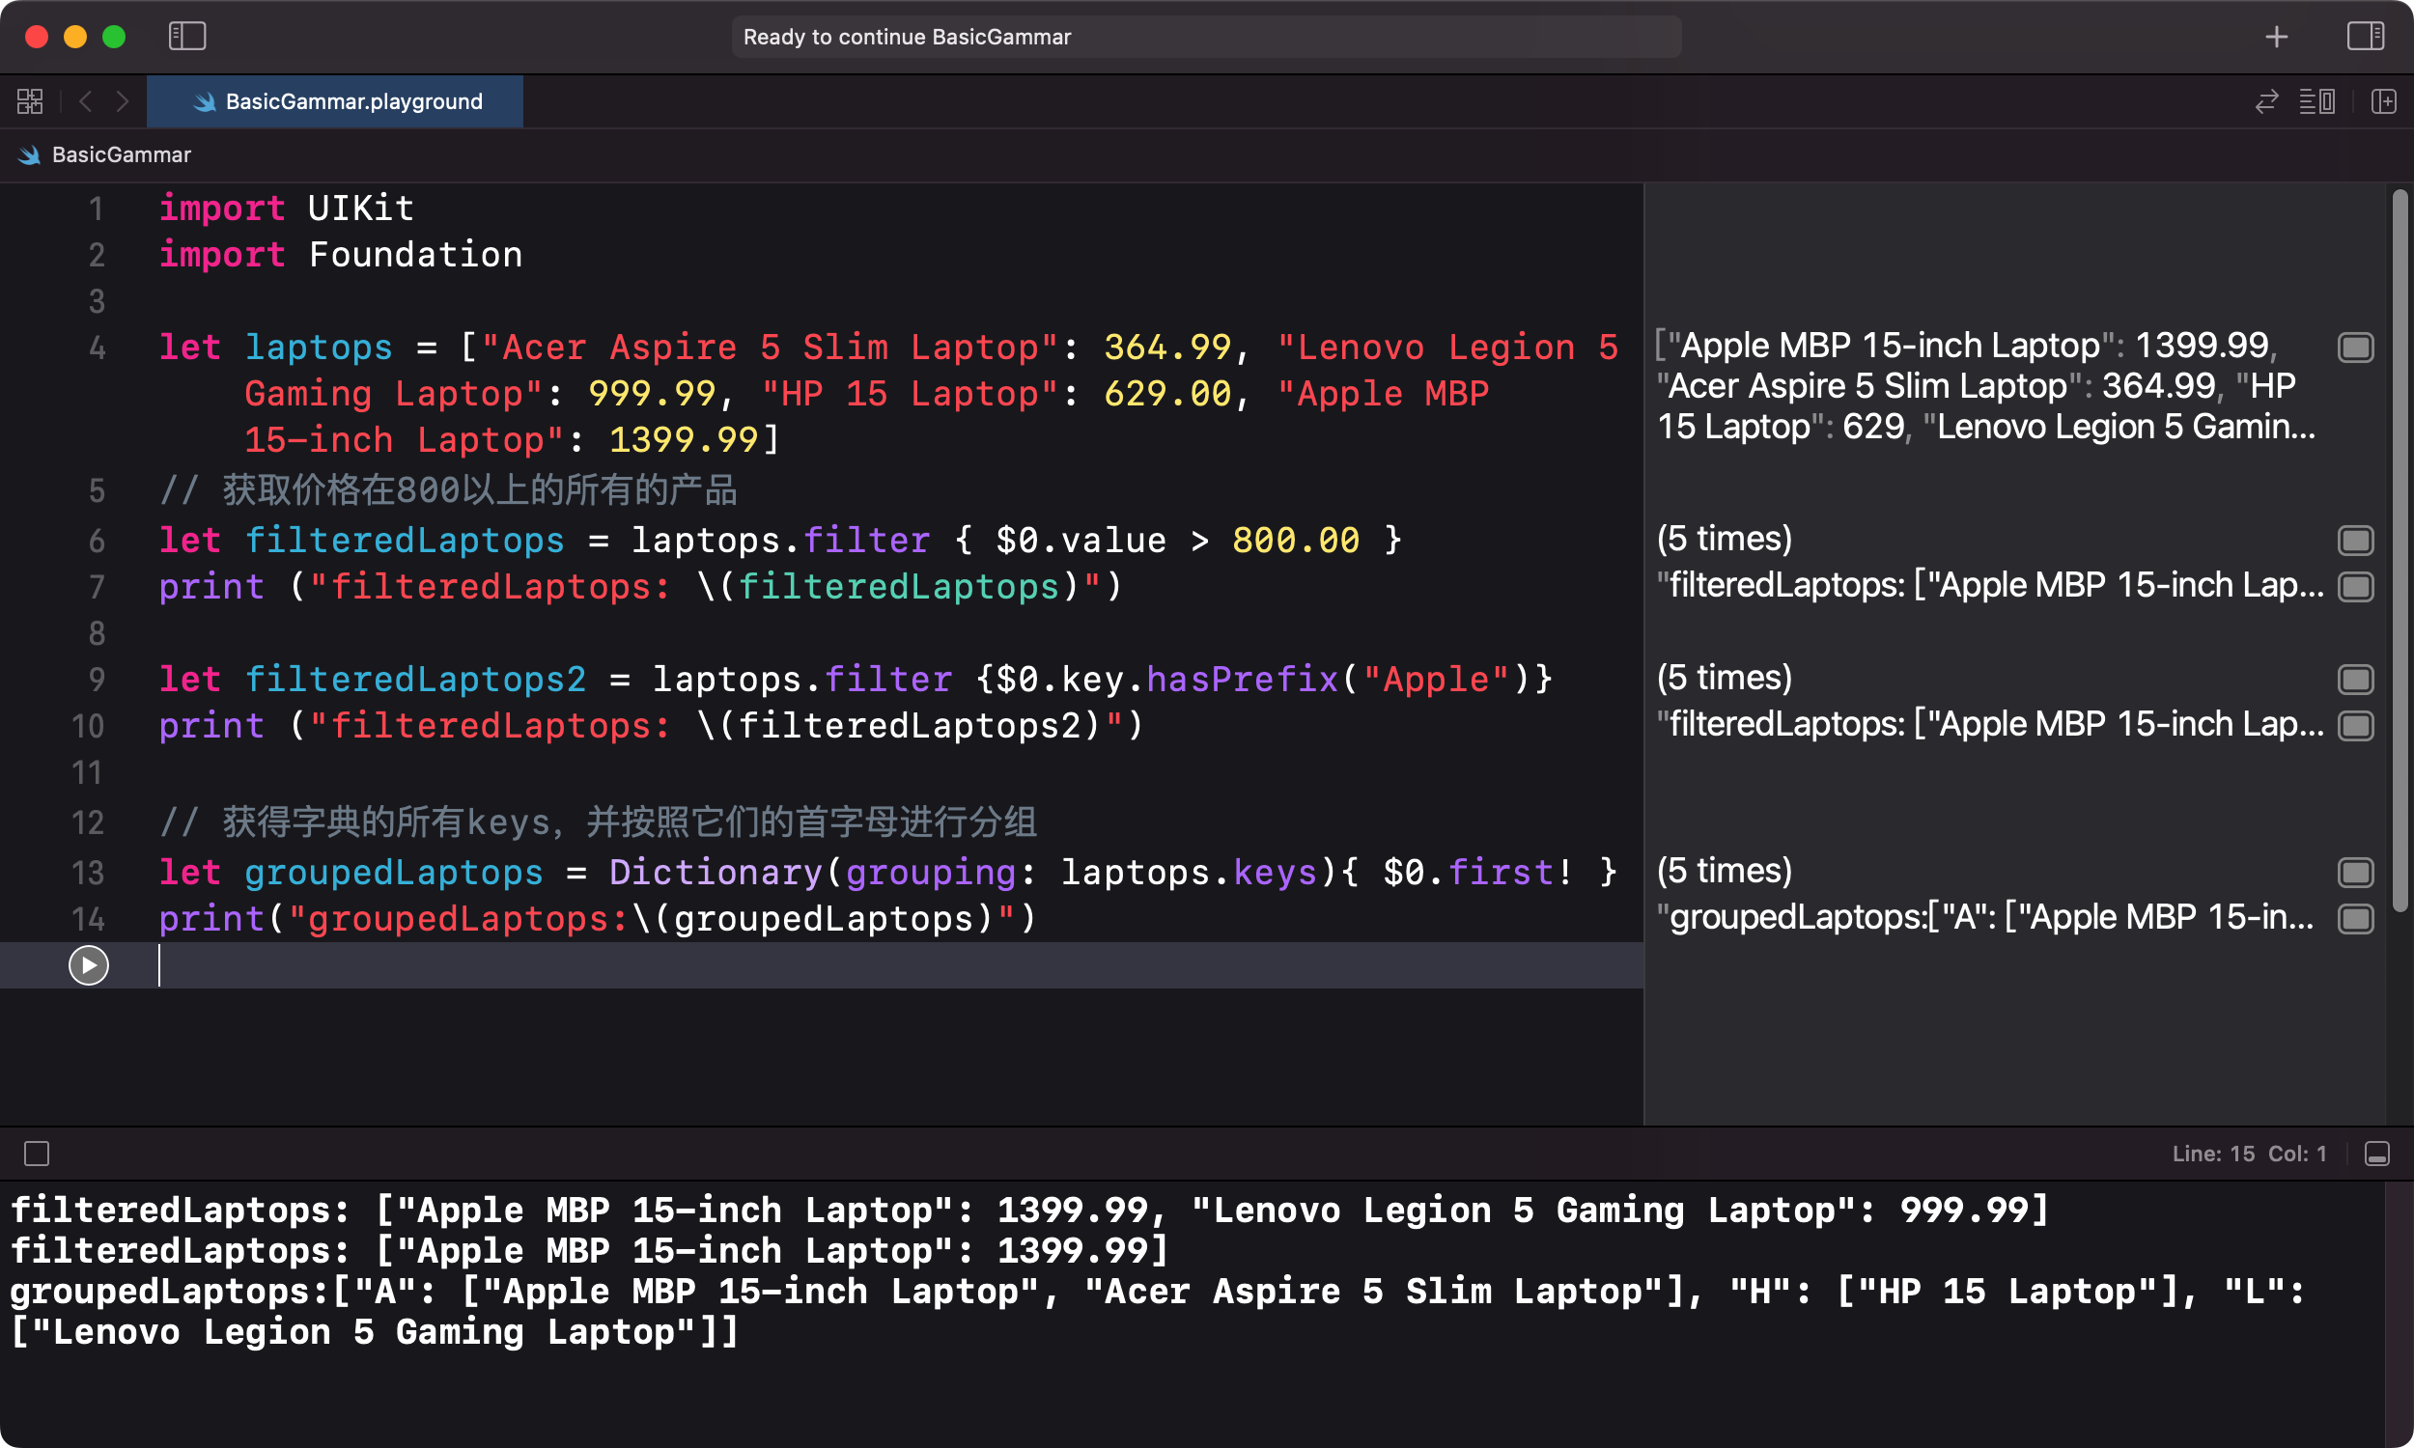Hide the debug console panel
This screenshot has height=1448, width=2414.
(x=2377, y=1154)
